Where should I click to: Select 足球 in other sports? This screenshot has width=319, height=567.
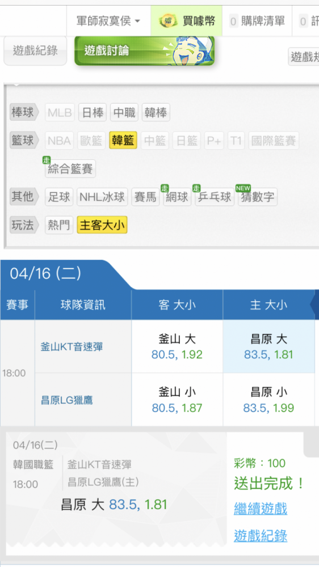point(59,197)
